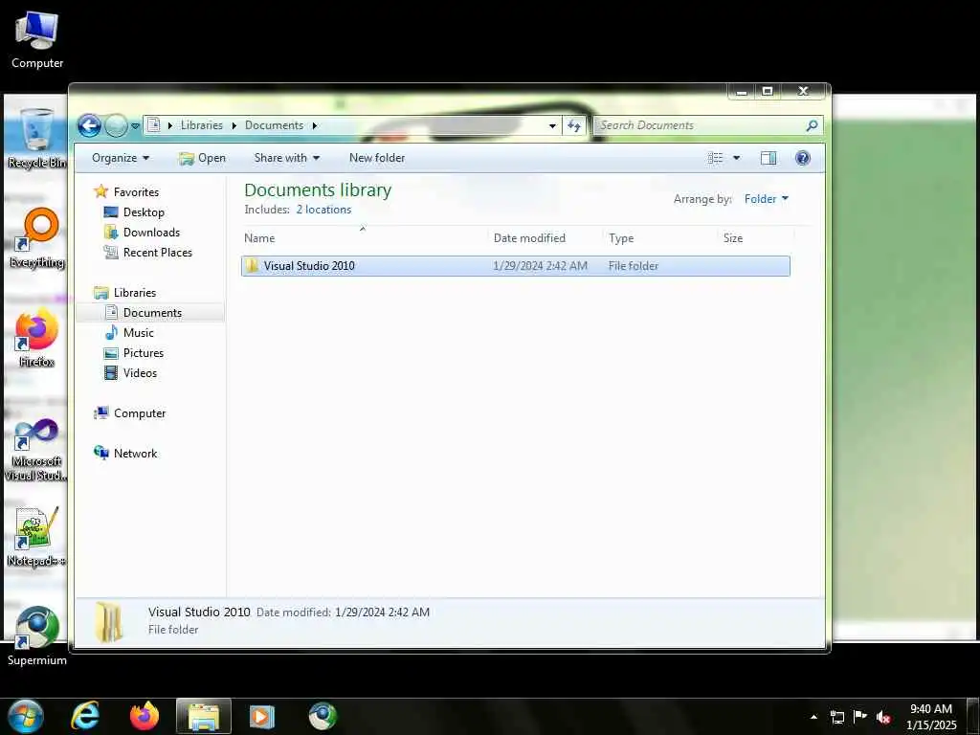Select the Documents breadcrumb in address bar
This screenshot has width=980, height=735.
tap(274, 125)
